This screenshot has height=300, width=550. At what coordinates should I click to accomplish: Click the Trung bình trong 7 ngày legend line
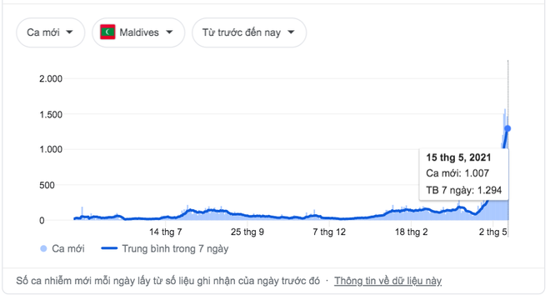(x=109, y=248)
